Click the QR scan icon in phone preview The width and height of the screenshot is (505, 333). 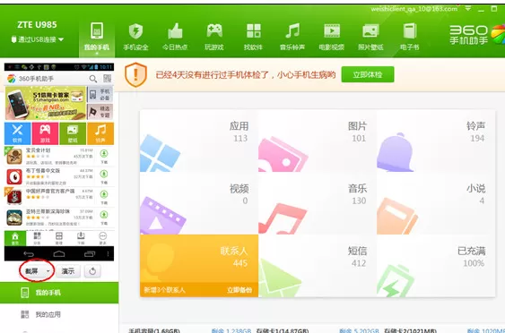(107, 79)
